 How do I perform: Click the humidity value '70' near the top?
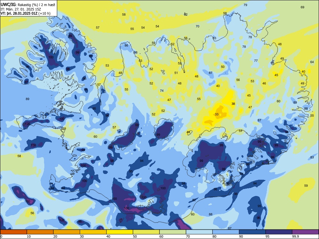[197, 26]
